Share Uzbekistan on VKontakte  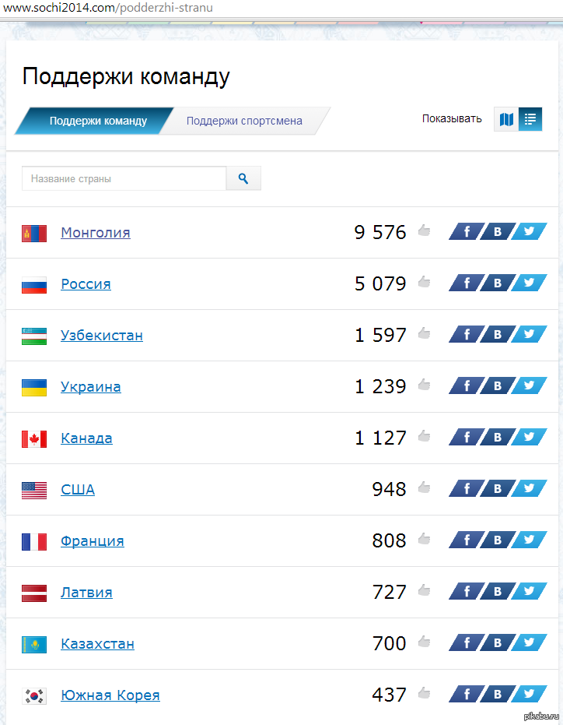(498, 334)
